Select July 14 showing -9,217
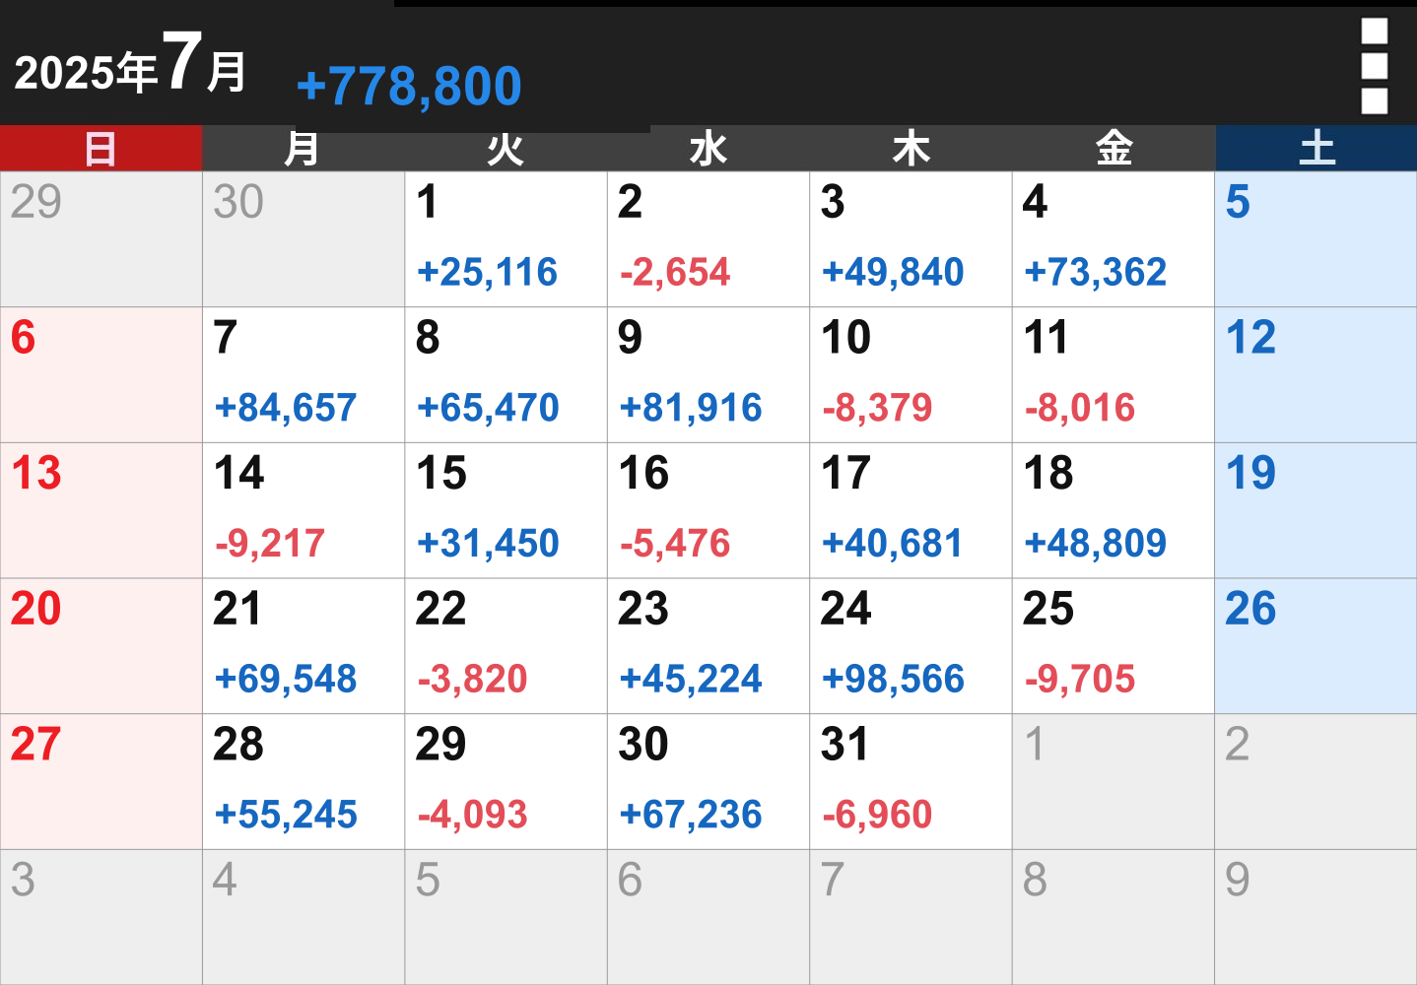Viewport: 1417px width, 985px height. tap(304, 510)
